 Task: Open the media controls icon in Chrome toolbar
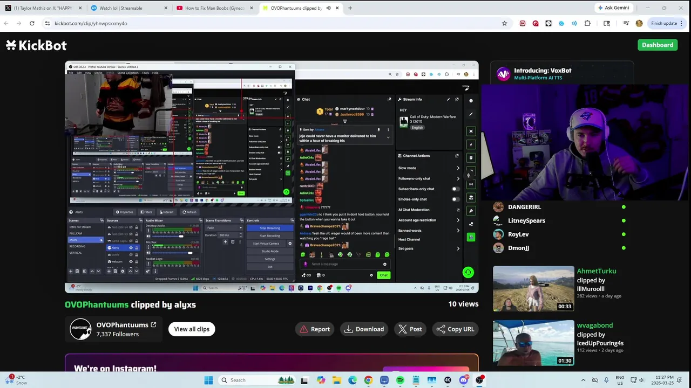click(626, 23)
